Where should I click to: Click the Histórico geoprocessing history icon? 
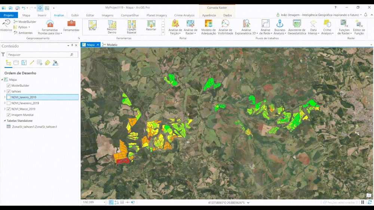pyautogui.click(x=6, y=25)
